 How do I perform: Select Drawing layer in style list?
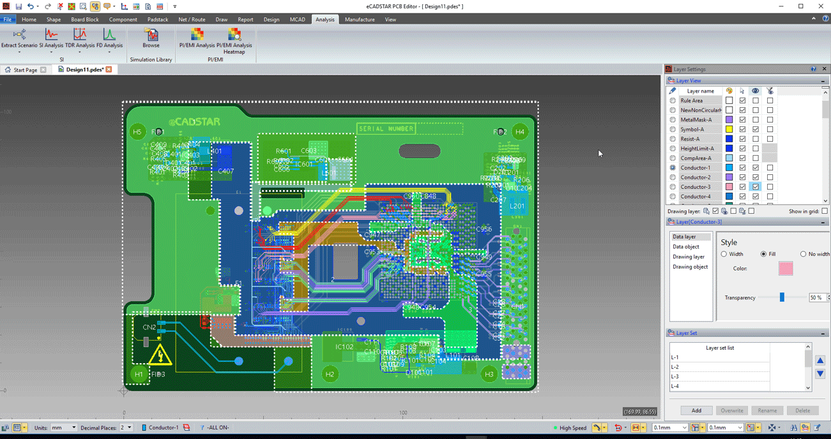689,257
